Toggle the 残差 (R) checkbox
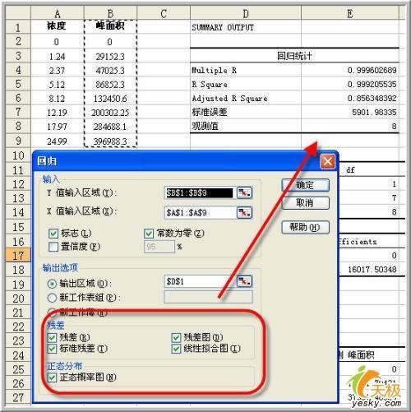 52,337
